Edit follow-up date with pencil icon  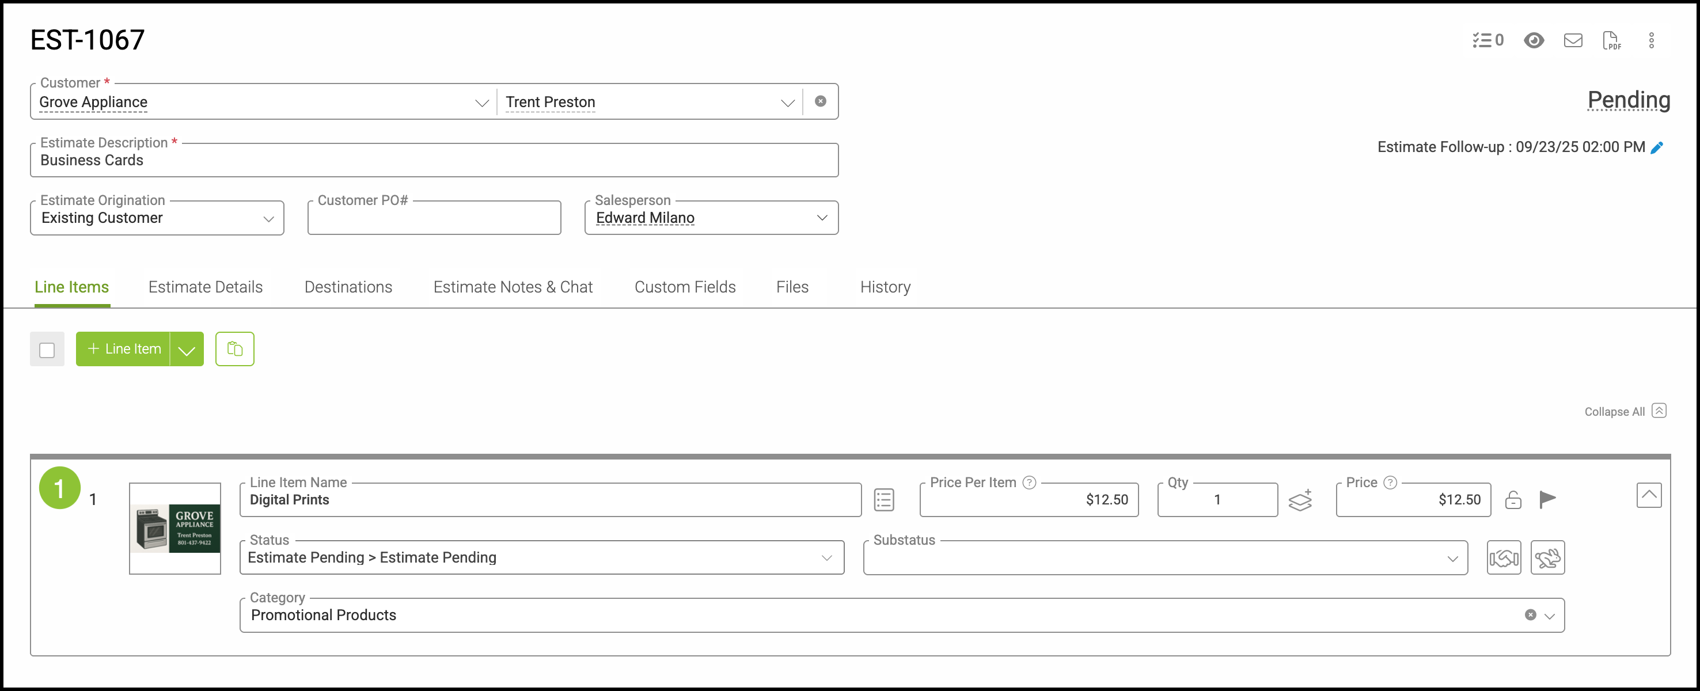point(1656,148)
